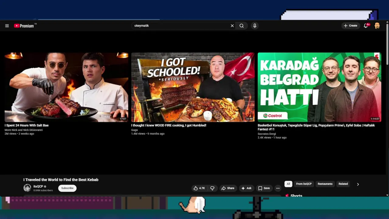Open the Karadağ Belgrad Hattı thumbnail
The height and width of the screenshot is (219, 389).
coord(319,87)
